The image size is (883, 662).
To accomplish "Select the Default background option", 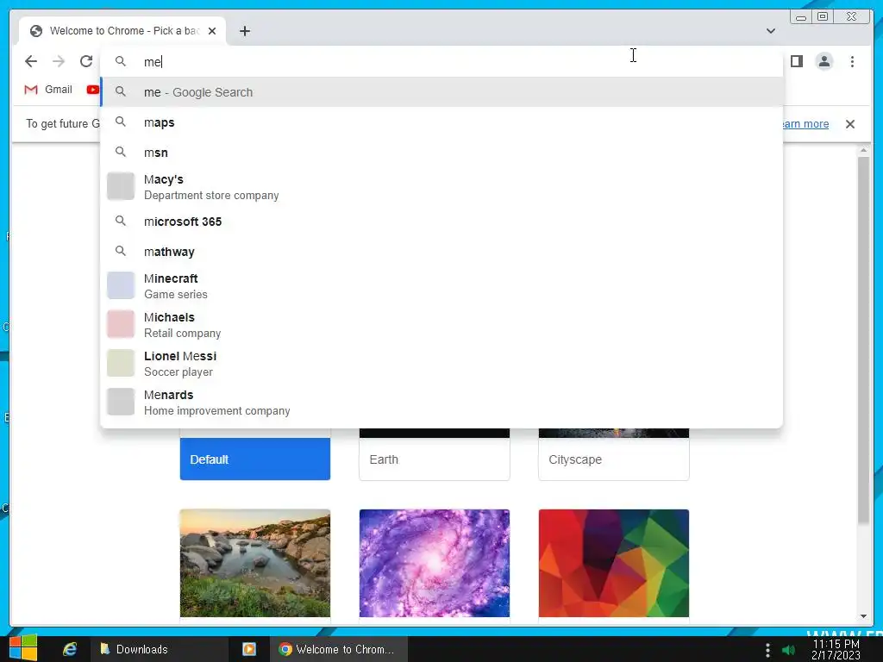I will coord(255,459).
